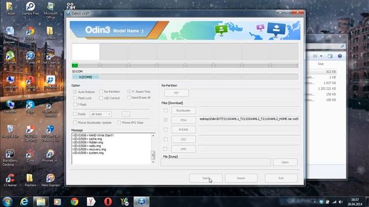
Task: Click the Start button in Odin3
Action: [206, 178]
